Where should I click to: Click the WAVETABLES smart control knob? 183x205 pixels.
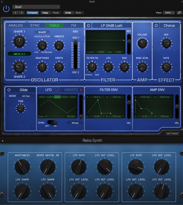tap(22, 167)
